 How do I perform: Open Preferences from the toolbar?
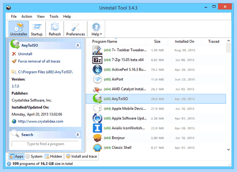tap(75, 29)
